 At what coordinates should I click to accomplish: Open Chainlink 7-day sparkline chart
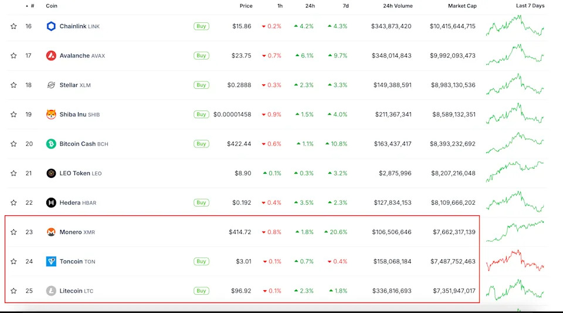515,25
